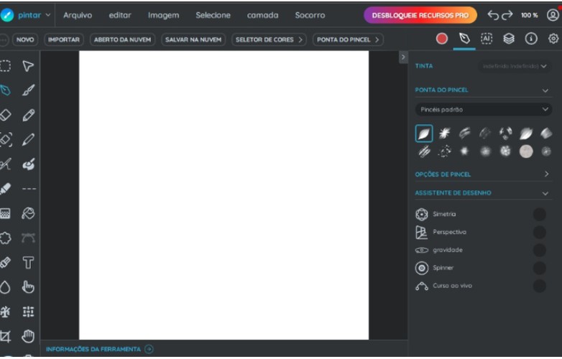Collapse the Assistente de Desenho section

[545, 193]
